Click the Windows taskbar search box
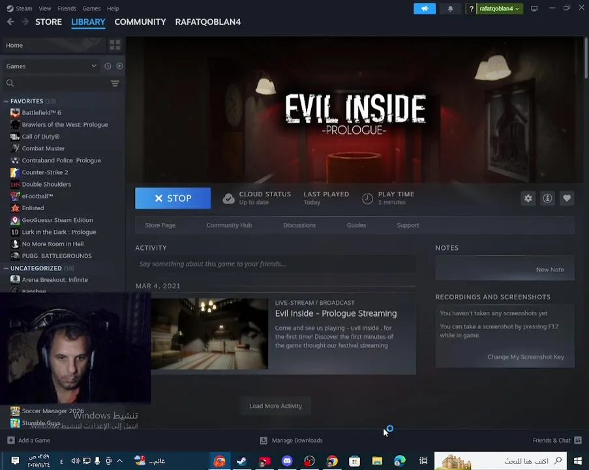 click(x=500, y=461)
